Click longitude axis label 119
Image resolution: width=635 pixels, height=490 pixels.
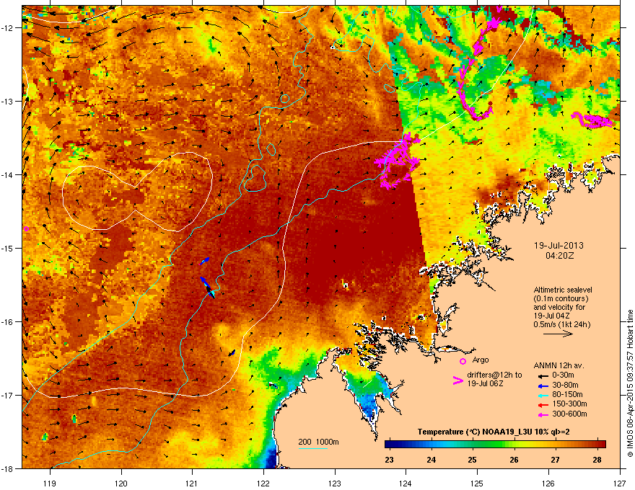pyautogui.click(x=51, y=484)
